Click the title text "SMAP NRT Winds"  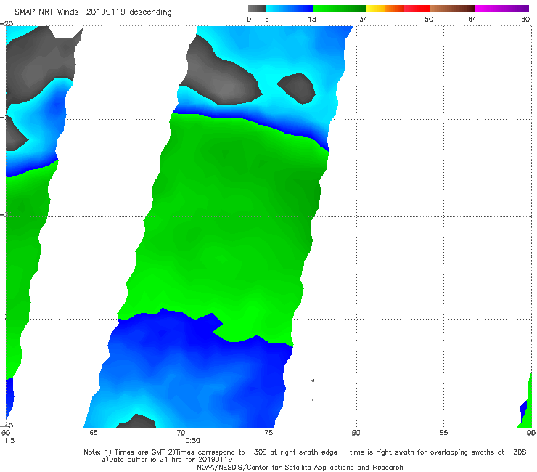(x=46, y=12)
